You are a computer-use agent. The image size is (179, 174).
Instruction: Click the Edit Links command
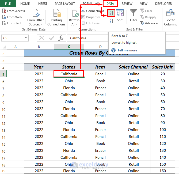tap(91, 23)
